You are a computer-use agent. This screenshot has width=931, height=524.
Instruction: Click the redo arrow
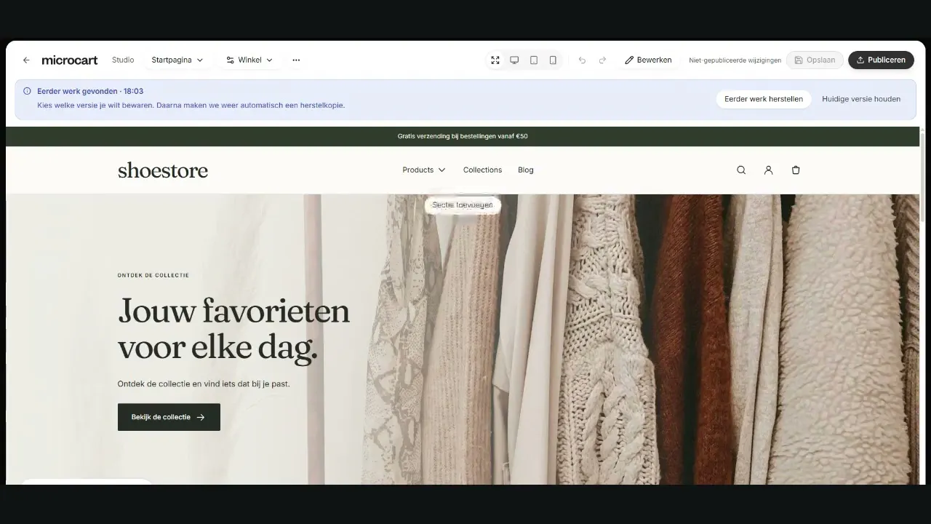click(x=602, y=60)
